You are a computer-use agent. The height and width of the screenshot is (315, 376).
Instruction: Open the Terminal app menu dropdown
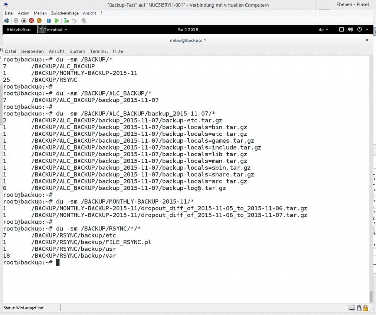tap(53, 29)
